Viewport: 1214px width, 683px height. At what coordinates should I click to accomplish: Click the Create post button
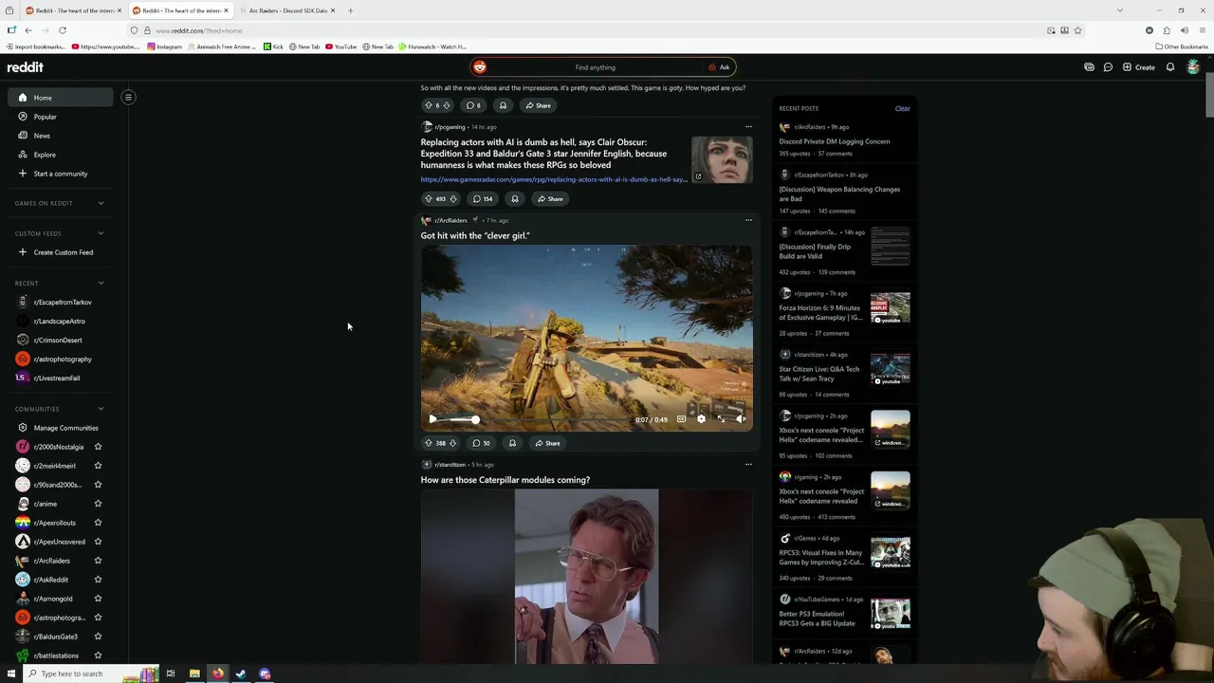click(1138, 67)
